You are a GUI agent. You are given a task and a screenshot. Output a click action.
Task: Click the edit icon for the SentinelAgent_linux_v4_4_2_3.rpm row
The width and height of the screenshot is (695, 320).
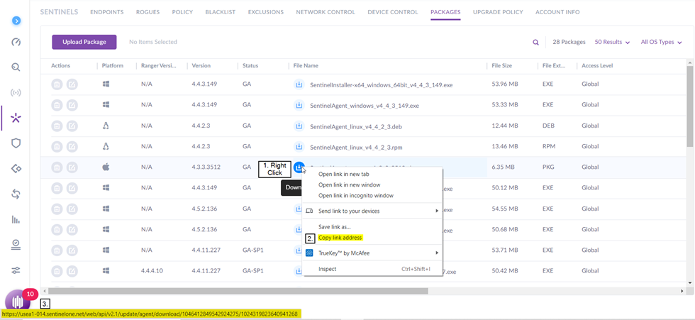(x=72, y=147)
